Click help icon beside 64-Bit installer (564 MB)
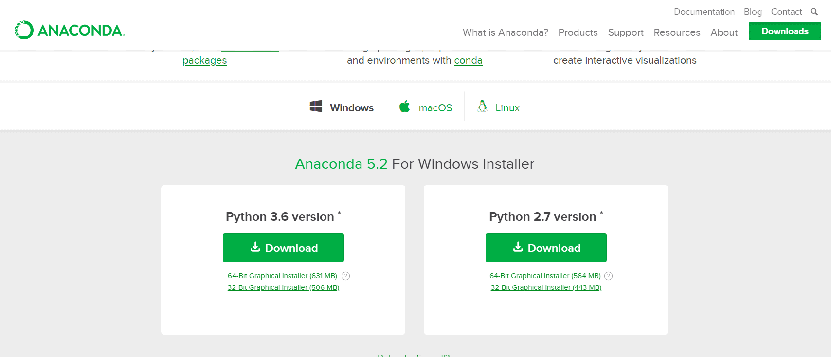 608,276
